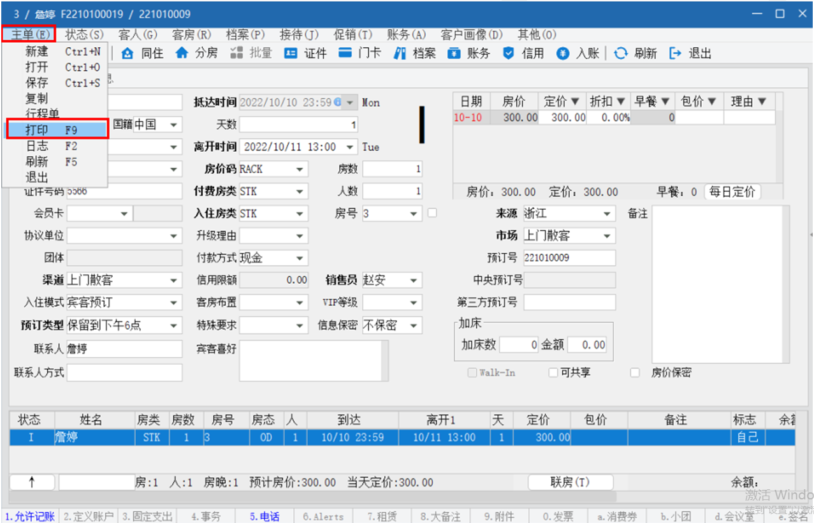Open the 房价码 RACK dropdown
Screen dimensions: 814x523
(x=300, y=169)
